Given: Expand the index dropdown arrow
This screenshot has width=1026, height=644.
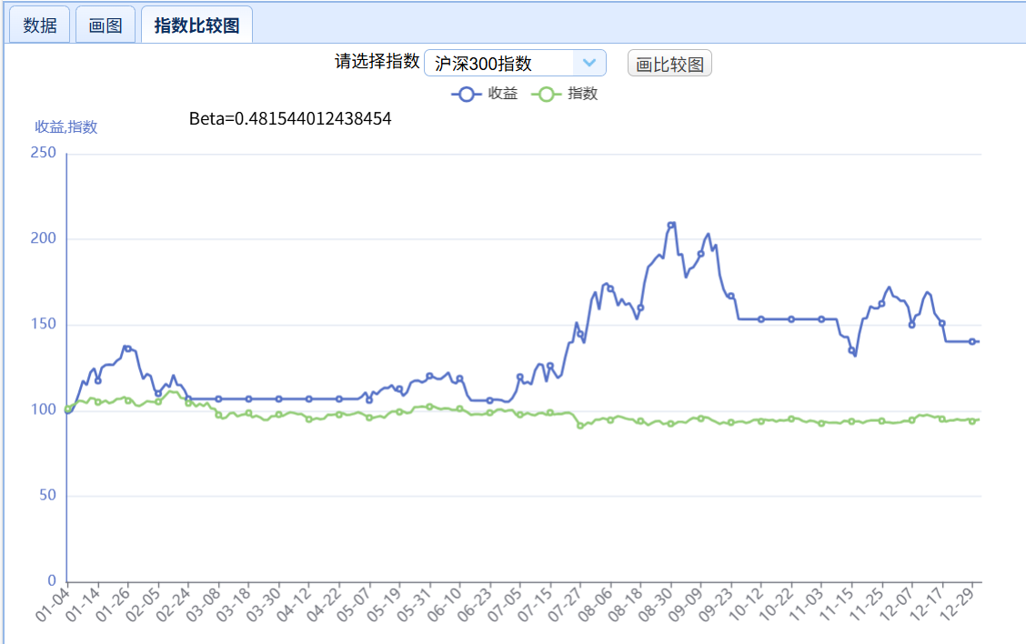Looking at the screenshot, I should point(588,63).
